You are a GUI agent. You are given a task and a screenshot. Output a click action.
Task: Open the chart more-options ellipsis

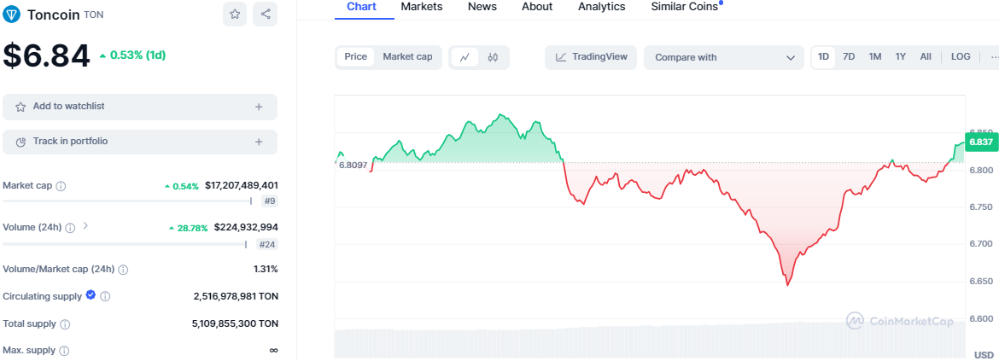tap(994, 56)
